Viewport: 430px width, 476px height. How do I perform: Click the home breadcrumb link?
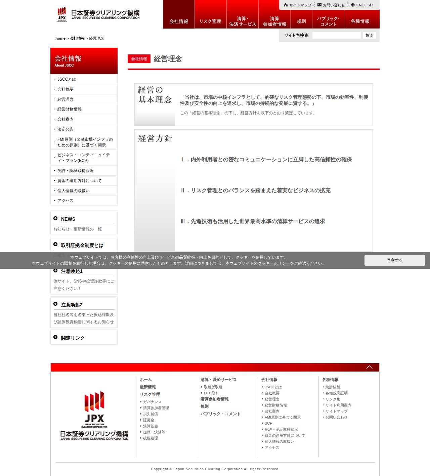pyautogui.click(x=60, y=38)
